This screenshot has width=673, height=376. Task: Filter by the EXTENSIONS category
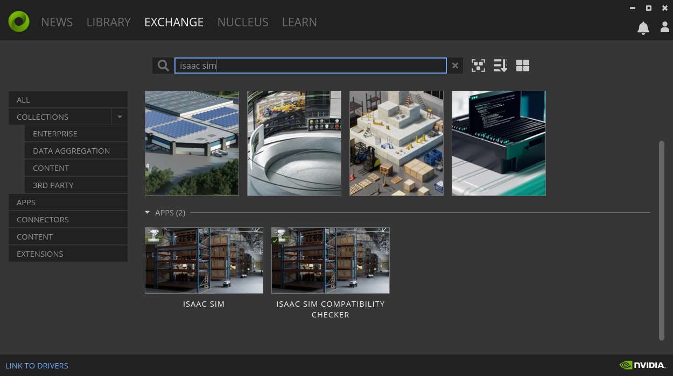pyautogui.click(x=68, y=254)
